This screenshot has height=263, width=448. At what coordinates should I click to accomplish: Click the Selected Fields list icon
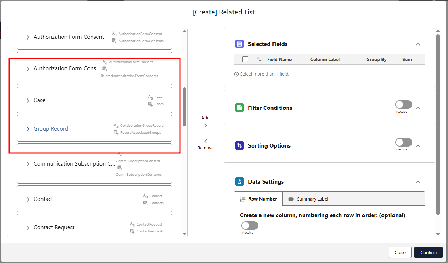click(x=240, y=44)
